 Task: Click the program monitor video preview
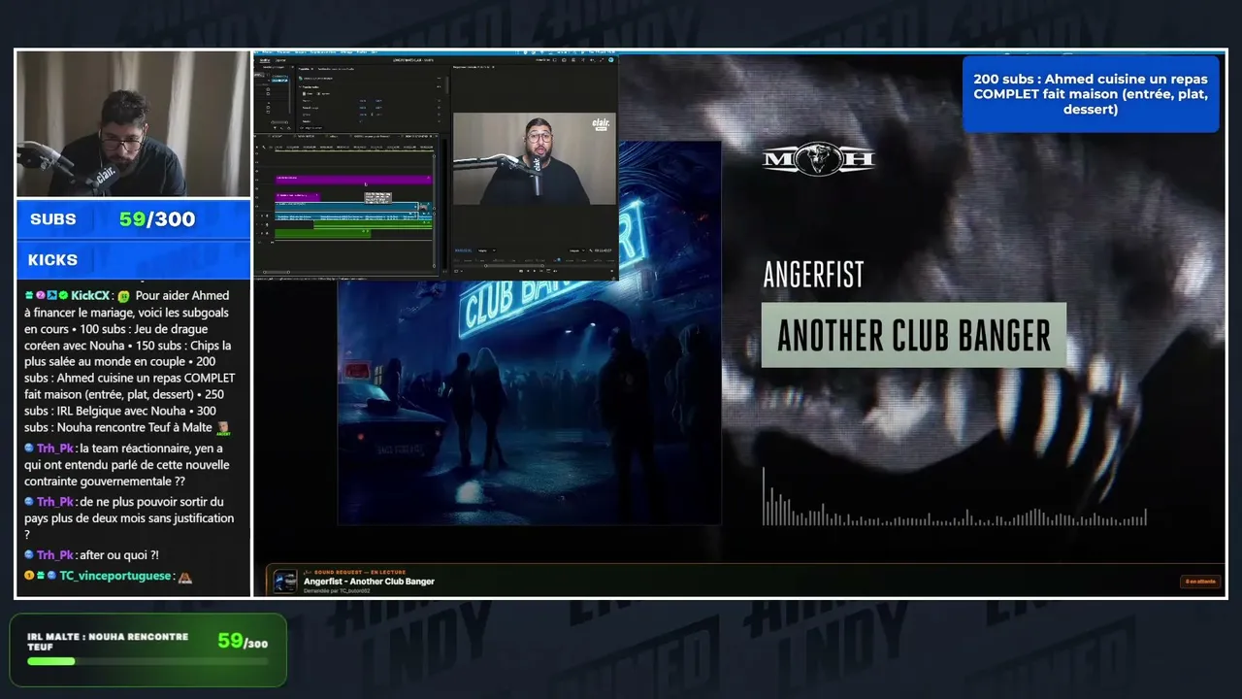(534, 159)
